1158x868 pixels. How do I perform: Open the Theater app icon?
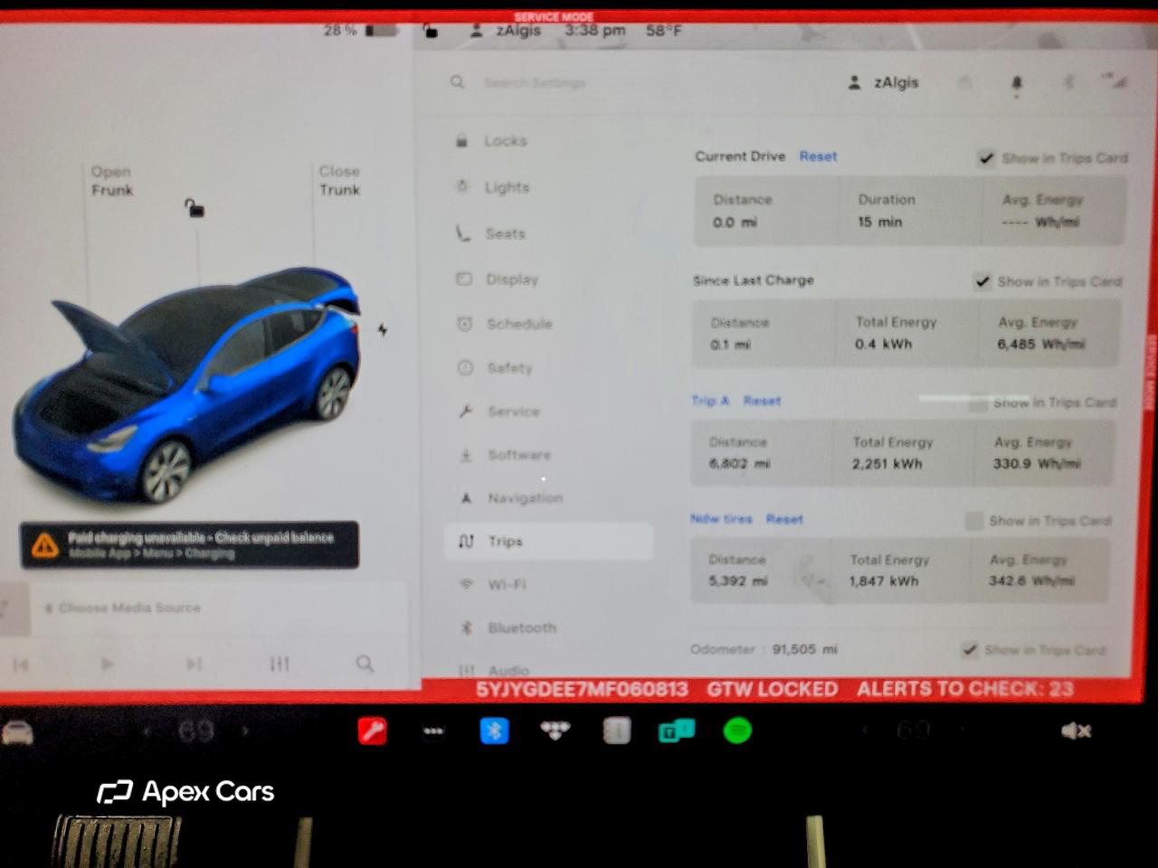point(677,731)
